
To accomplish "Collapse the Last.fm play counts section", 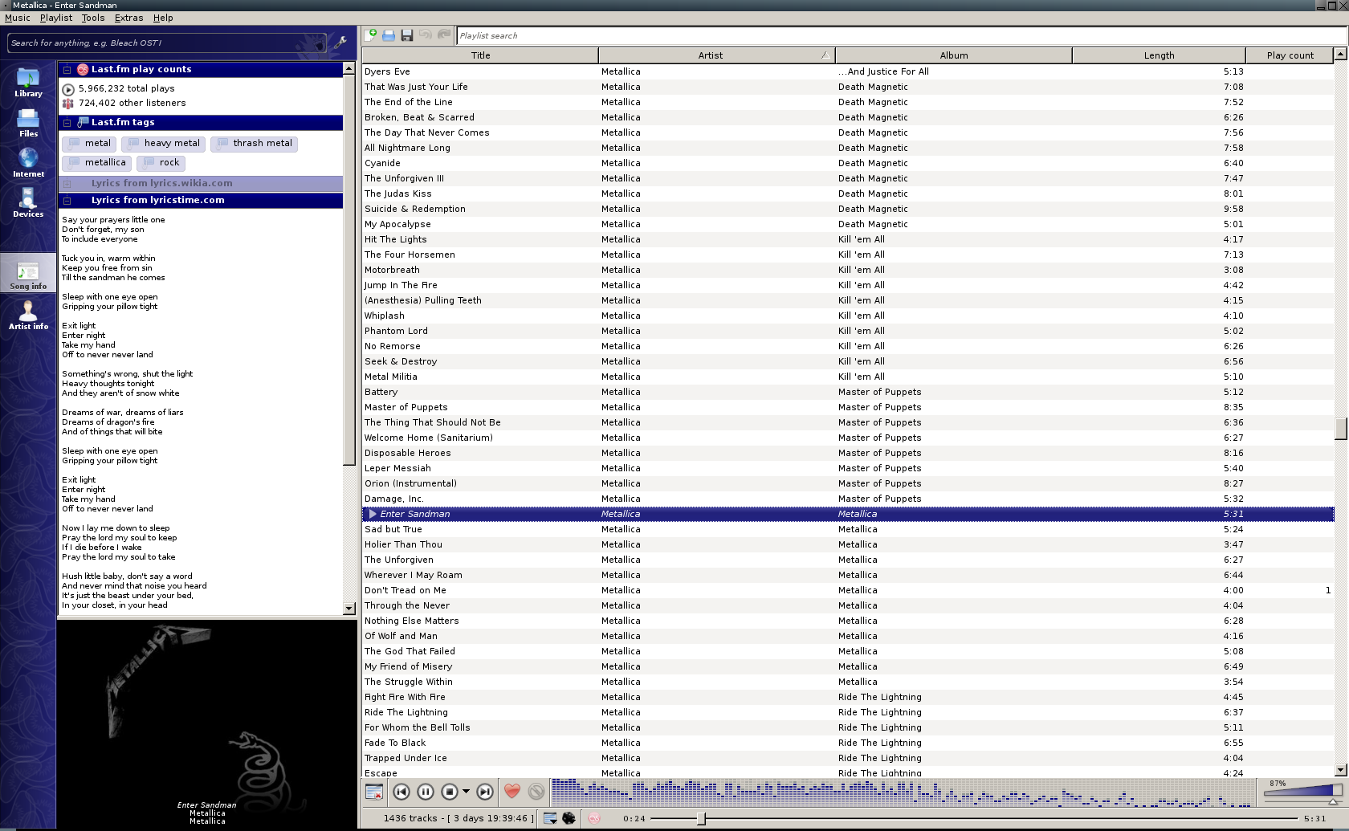I will (x=67, y=70).
